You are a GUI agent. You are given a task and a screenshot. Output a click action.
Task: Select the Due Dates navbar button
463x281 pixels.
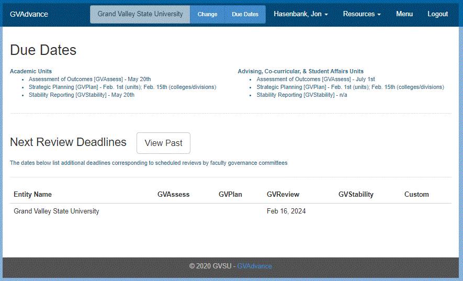point(245,14)
